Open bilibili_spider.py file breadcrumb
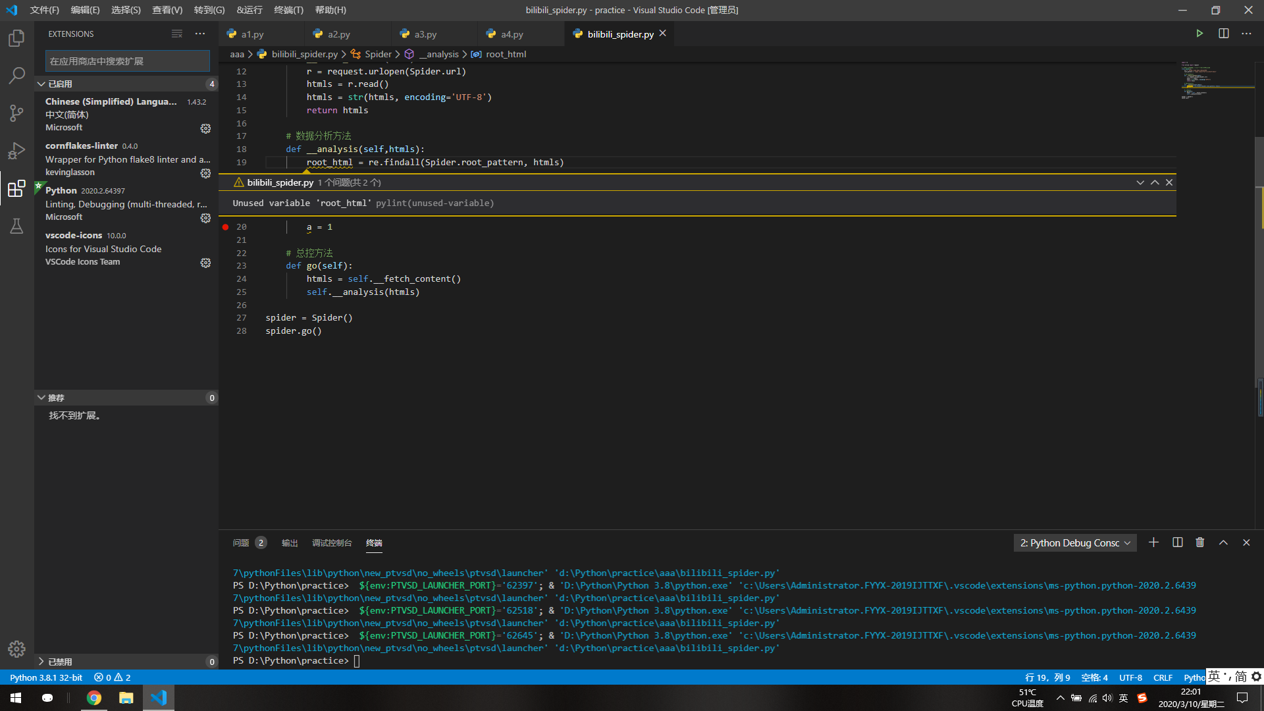This screenshot has height=711, width=1264. tap(298, 54)
